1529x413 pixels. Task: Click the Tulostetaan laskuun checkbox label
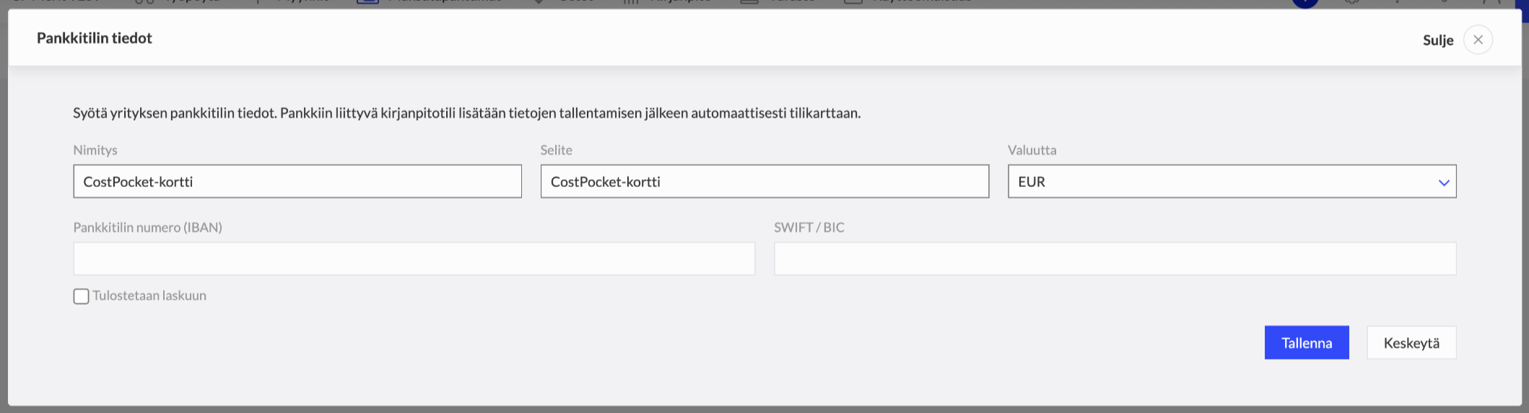coord(149,295)
